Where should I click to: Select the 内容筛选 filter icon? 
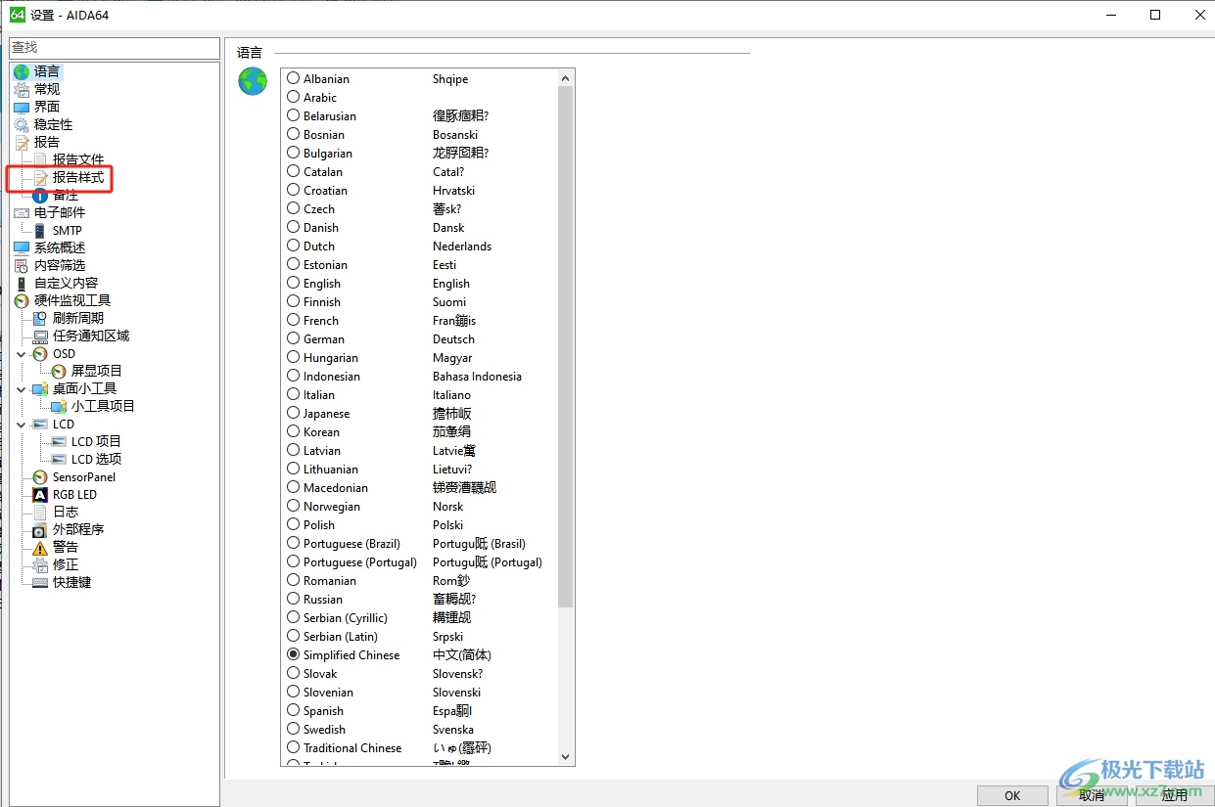(x=22, y=265)
